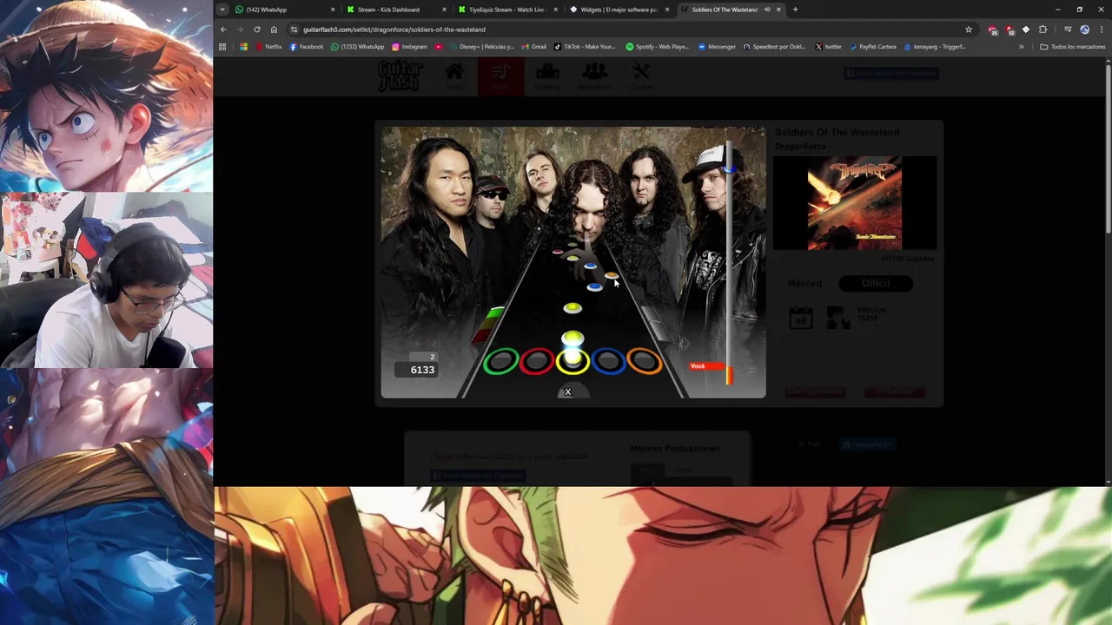Go back to the previous page
This screenshot has height=625, width=1112.
223,30
